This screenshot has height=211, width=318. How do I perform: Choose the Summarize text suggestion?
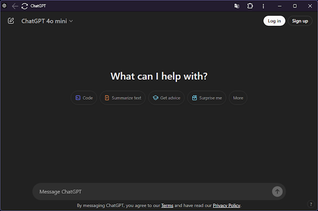click(123, 98)
